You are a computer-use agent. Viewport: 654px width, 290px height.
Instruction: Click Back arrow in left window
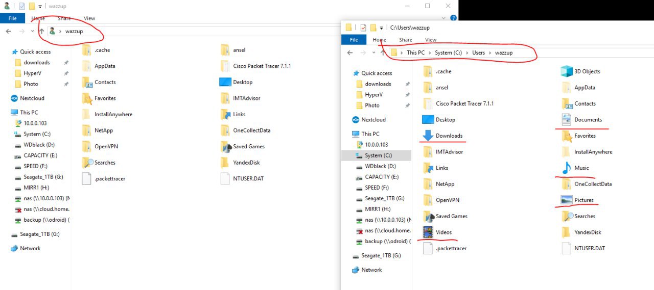tap(8, 31)
